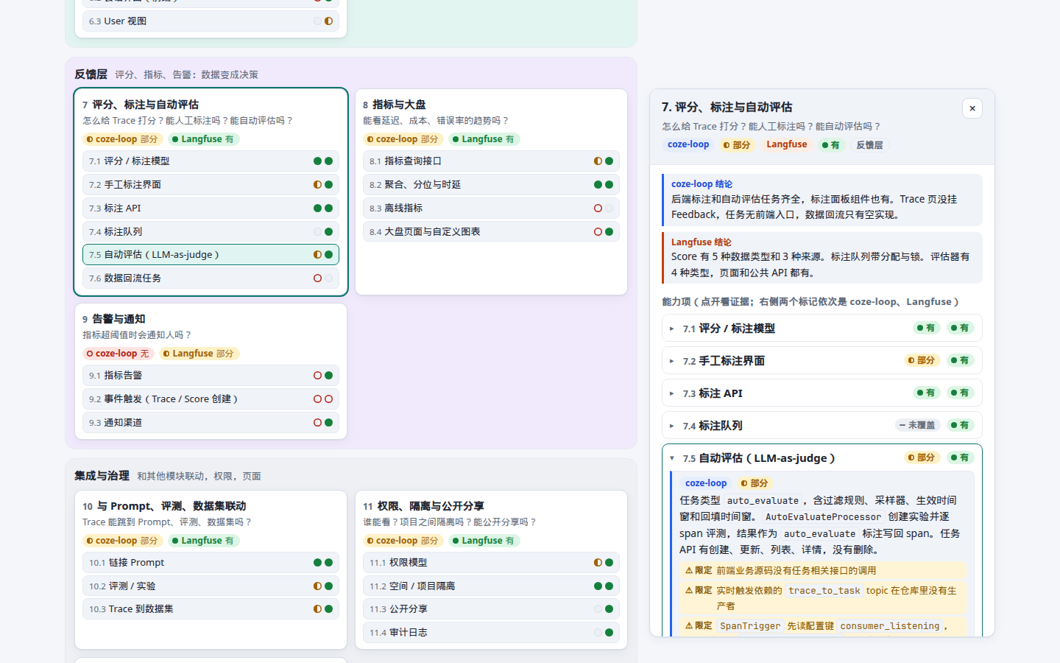The image size is (1060, 663).
Task: Click the 未覆盖 badge on 7.4 标注队列
Action: click(917, 426)
